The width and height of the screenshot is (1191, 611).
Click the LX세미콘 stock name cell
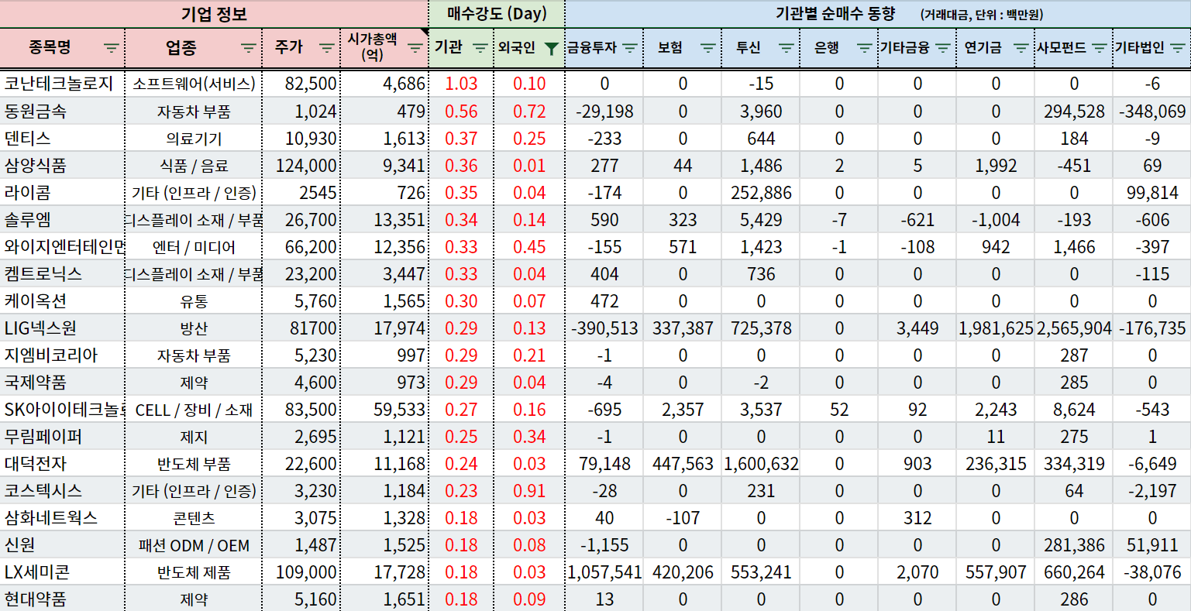[x=62, y=572]
